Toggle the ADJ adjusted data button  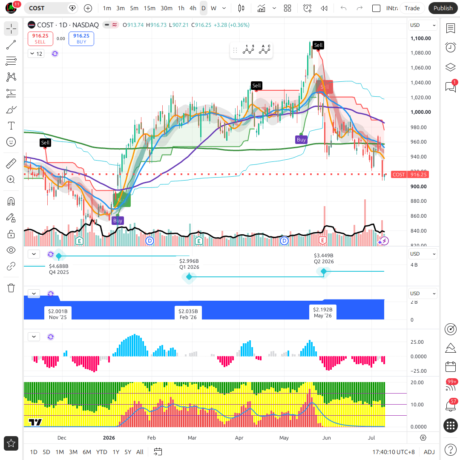(x=429, y=452)
